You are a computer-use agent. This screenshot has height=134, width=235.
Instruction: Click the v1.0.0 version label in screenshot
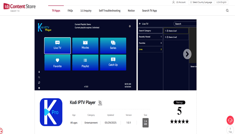pyautogui.click(x=86, y=86)
